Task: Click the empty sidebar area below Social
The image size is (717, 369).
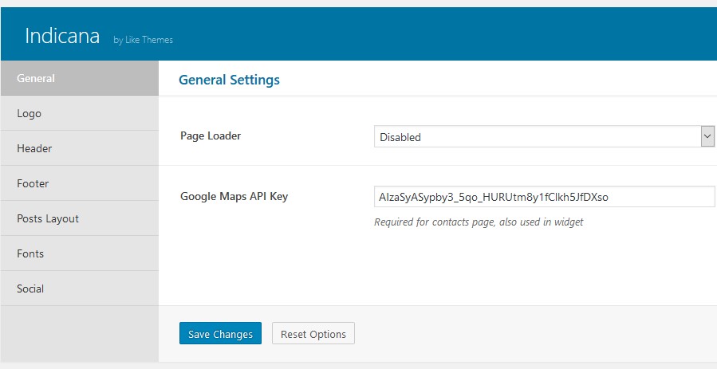Action: click(x=80, y=334)
